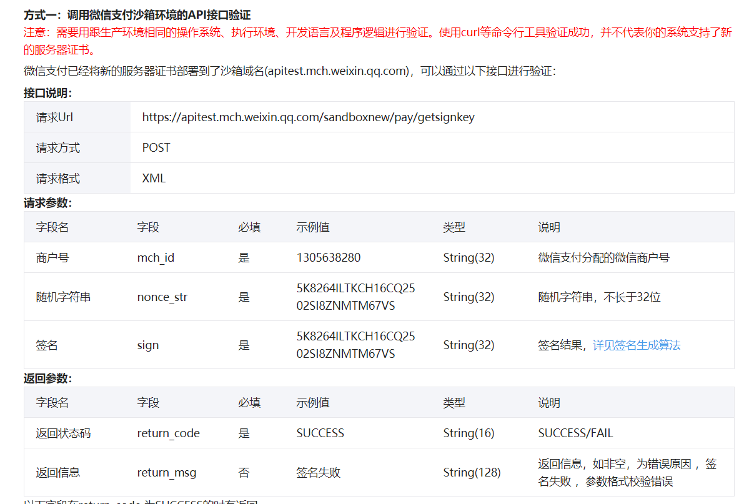Click the sandbox getsignkey request URL text

308,117
